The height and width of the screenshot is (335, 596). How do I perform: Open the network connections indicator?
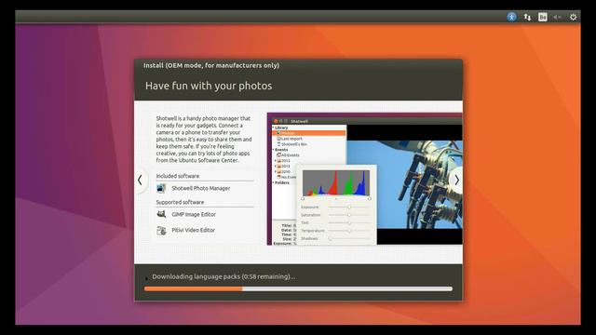pyautogui.click(x=527, y=17)
